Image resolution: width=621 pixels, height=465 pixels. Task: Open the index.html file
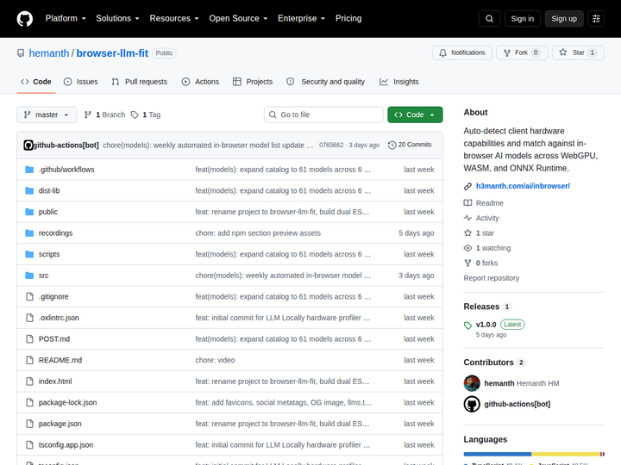tap(55, 381)
